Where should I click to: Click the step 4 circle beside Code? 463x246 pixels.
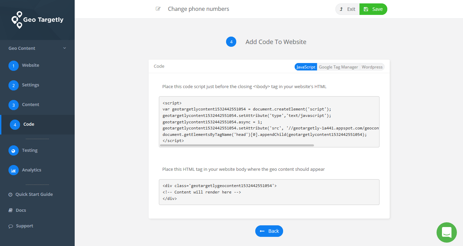click(x=15, y=125)
